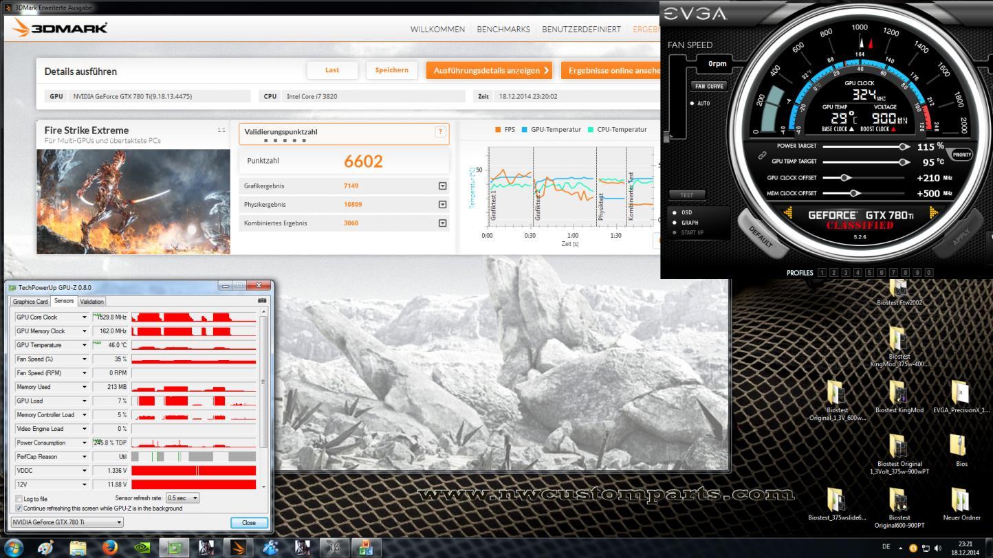The image size is (993, 558).
Task: Open the Sensor refresh rate dropdown
Action: tap(183, 498)
